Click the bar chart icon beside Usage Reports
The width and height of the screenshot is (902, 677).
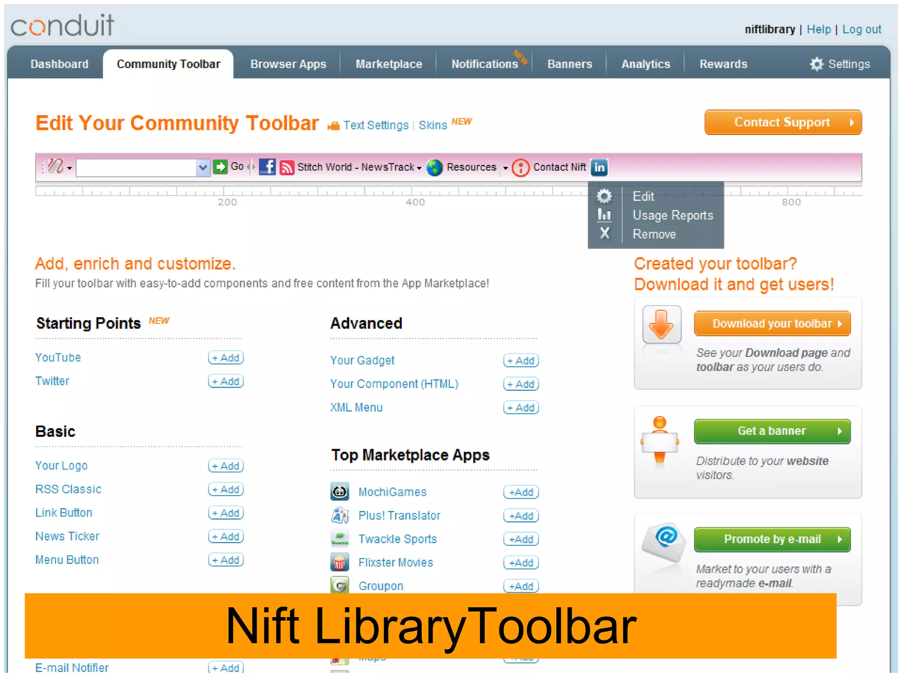(x=604, y=215)
